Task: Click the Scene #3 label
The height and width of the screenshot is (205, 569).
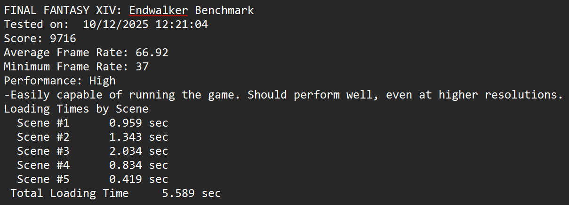Action: tap(43, 151)
